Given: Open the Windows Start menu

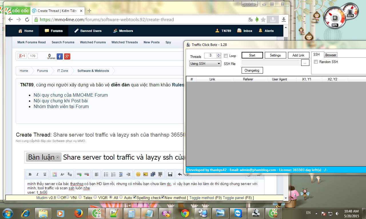Looking at the screenshot, I should tap(7, 213).
